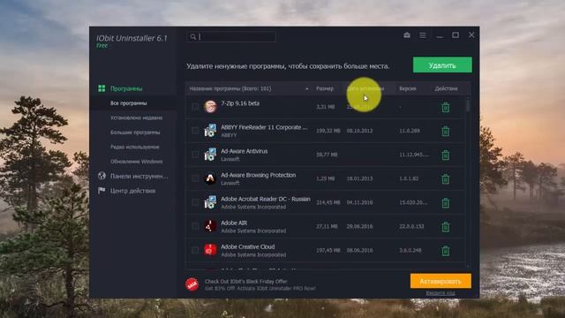
Task: Click the green Удалить button
Action: click(x=442, y=64)
